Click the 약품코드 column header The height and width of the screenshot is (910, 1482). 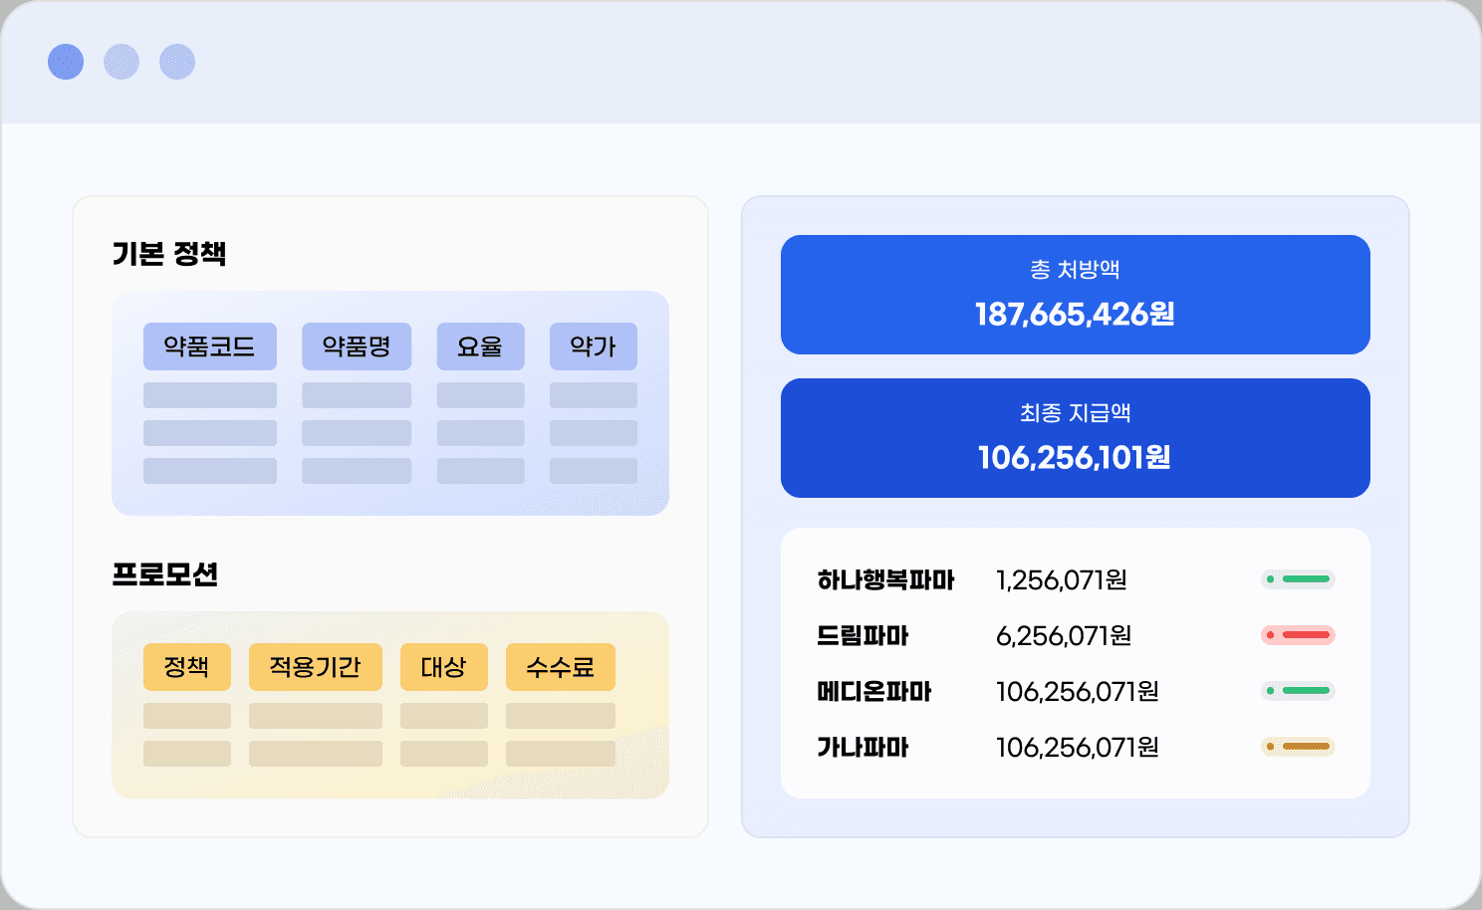pyautogui.click(x=210, y=346)
